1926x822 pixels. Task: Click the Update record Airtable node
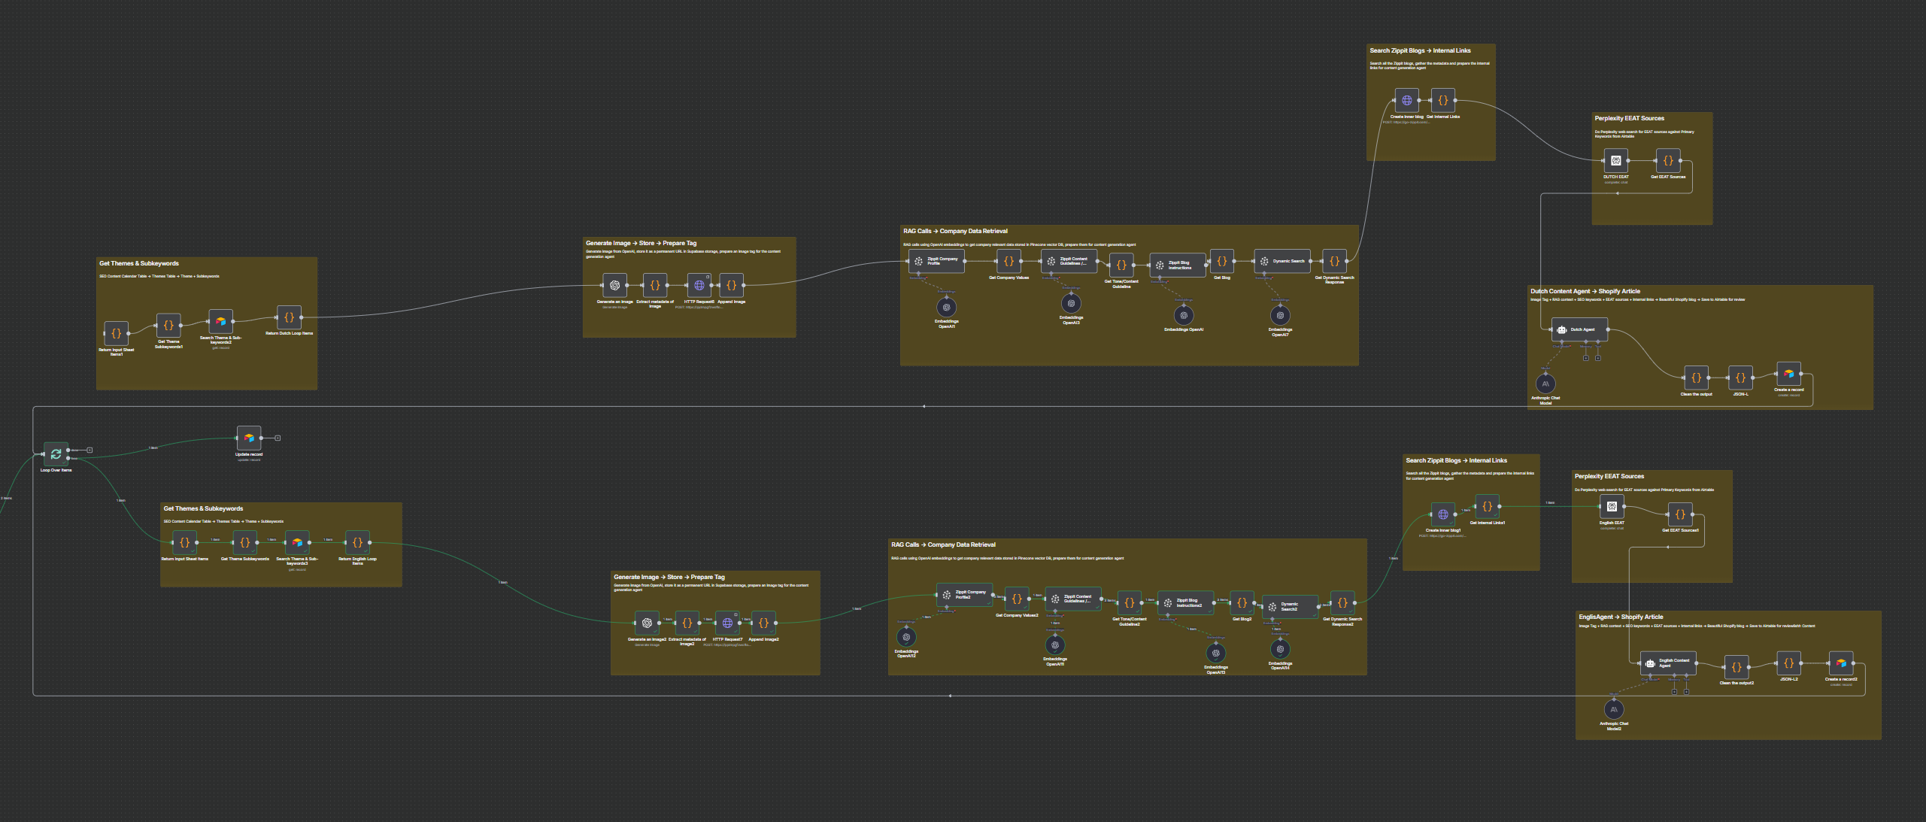249,438
